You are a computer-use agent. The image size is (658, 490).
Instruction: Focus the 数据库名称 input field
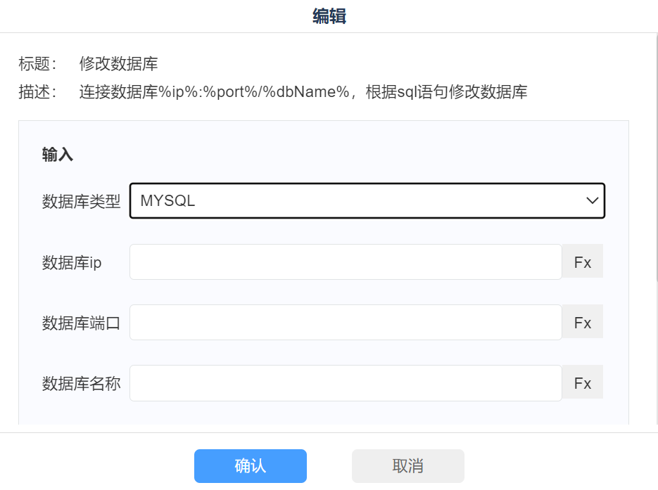pos(346,383)
